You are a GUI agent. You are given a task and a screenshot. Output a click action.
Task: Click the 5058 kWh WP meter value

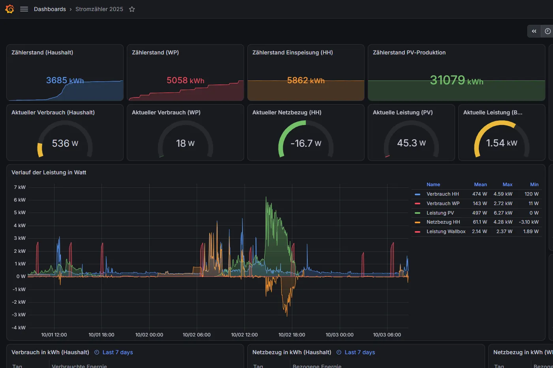point(185,80)
